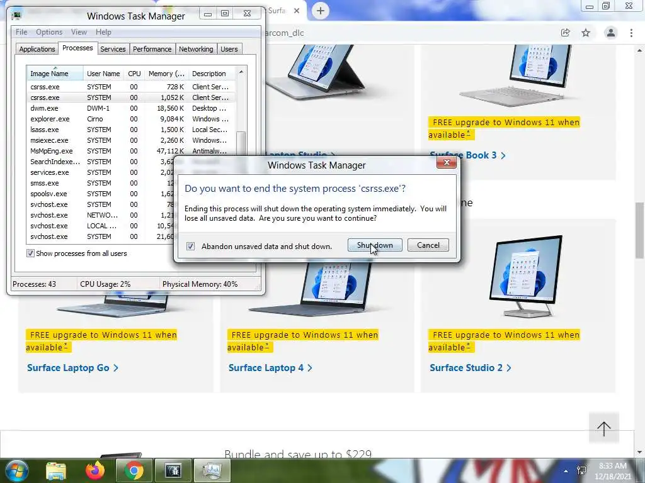
Task: Open Chrome's three-dot menu
Action: coord(631,33)
